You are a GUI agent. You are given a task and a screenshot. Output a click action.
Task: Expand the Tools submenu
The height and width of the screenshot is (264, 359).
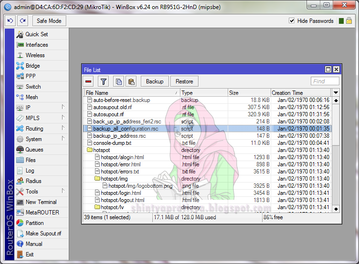(x=63, y=191)
